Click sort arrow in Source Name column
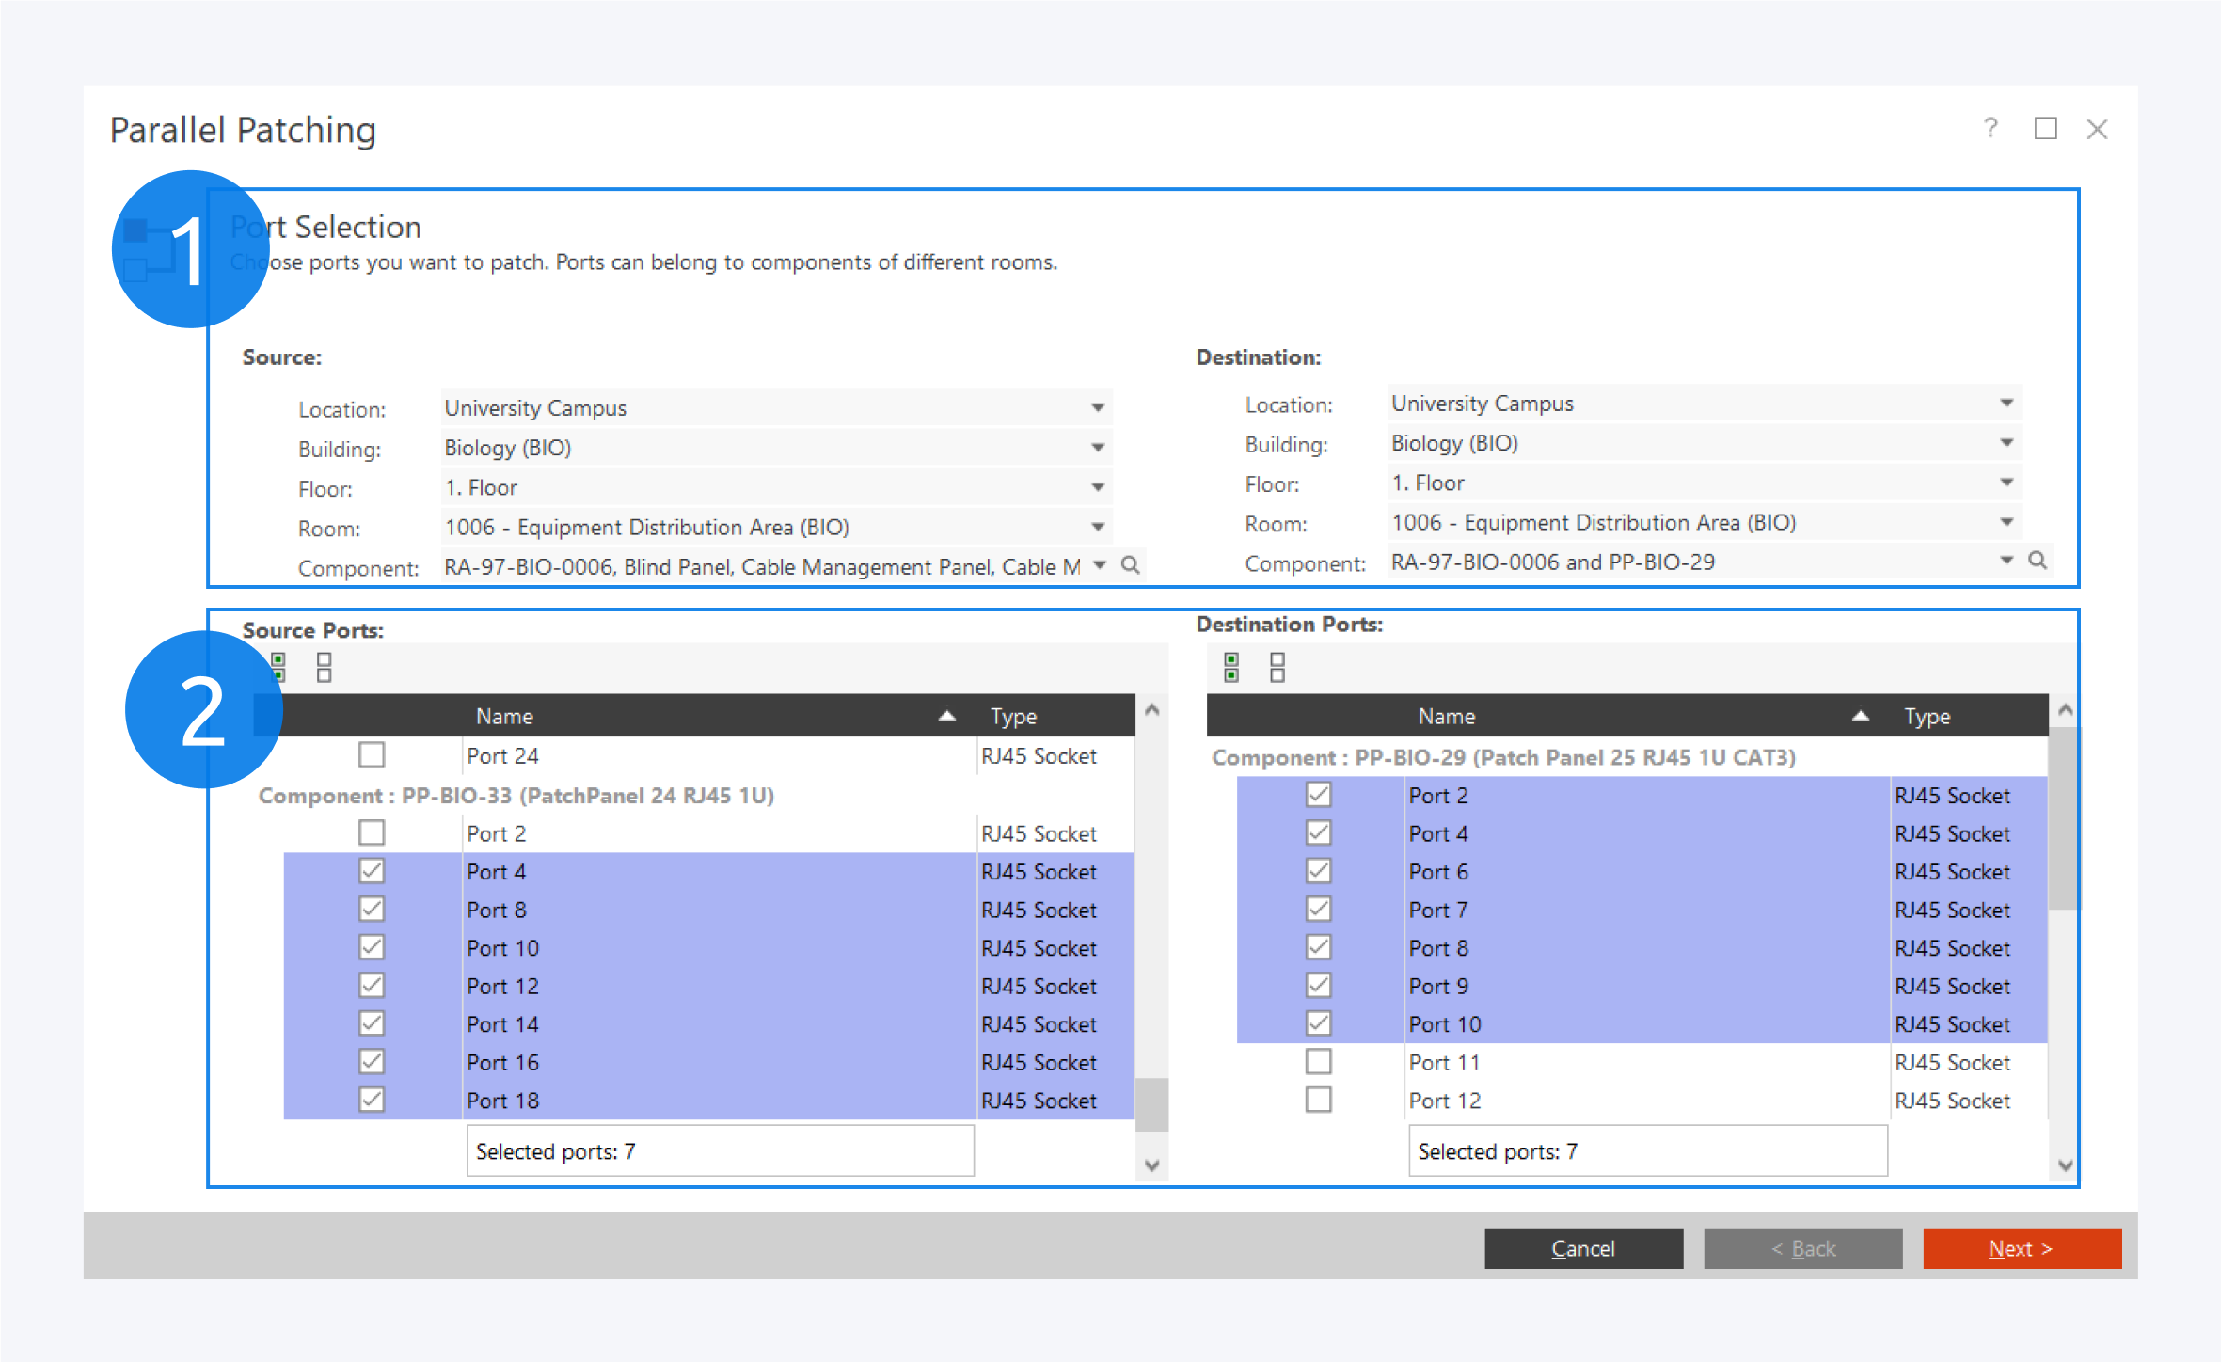The image size is (2221, 1362). 946,716
